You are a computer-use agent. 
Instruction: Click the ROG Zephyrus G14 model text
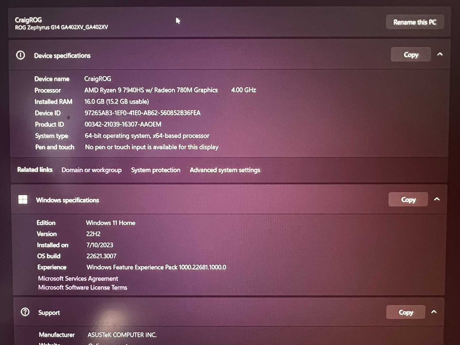tap(62, 27)
